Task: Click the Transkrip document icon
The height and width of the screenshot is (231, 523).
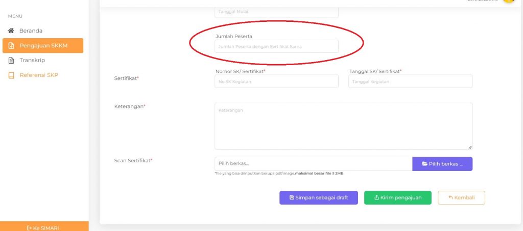Action: tap(11, 61)
